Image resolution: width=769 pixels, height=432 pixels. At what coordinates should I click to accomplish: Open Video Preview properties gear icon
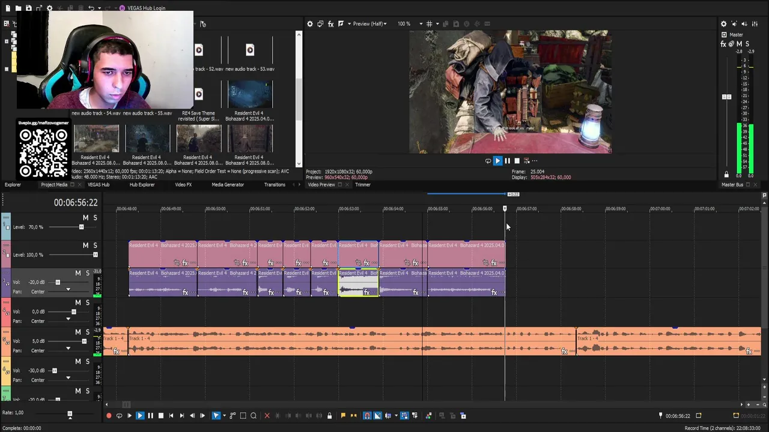click(x=310, y=24)
